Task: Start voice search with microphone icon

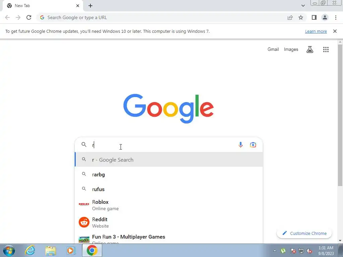Action: [241, 145]
